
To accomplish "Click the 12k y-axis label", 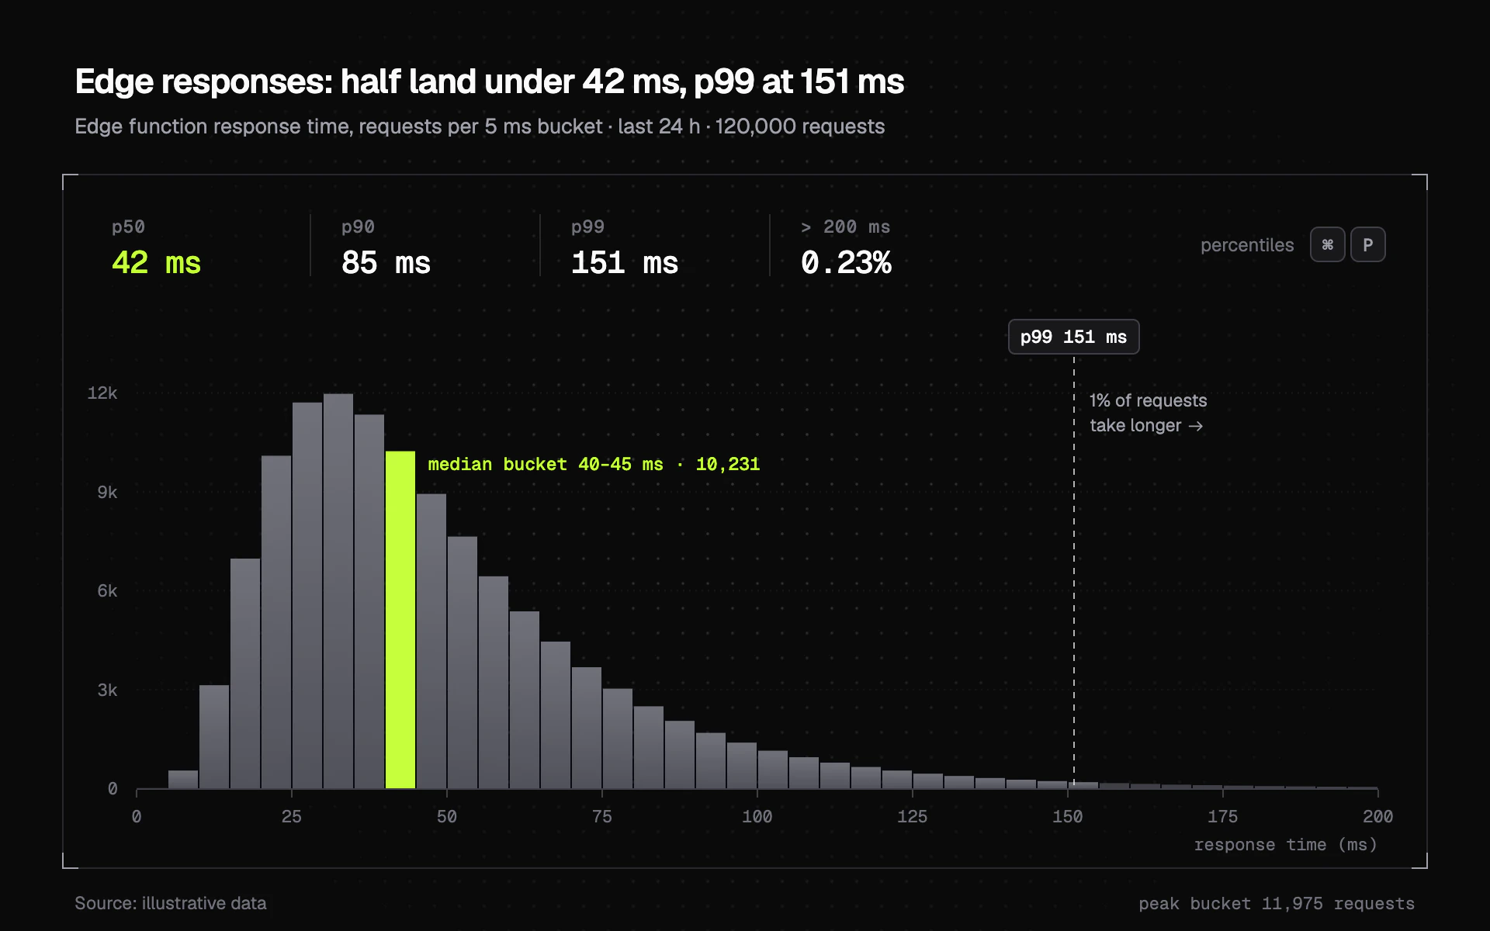I will (x=102, y=393).
